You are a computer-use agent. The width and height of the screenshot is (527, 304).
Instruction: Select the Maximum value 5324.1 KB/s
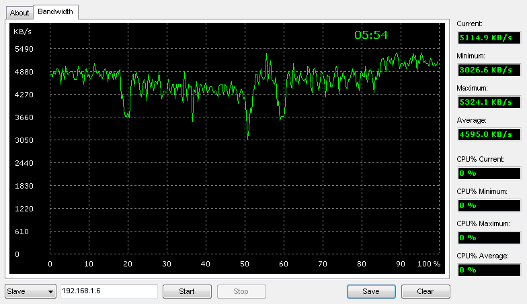pyautogui.click(x=489, y=102)
